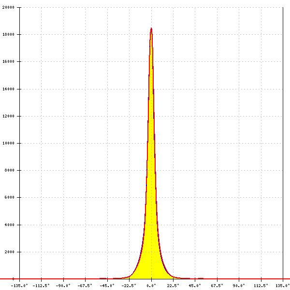The width and height of the screenshot is (290, 290).
Task: Click the 18000 y-axis label
Action: tap(8, 35)
